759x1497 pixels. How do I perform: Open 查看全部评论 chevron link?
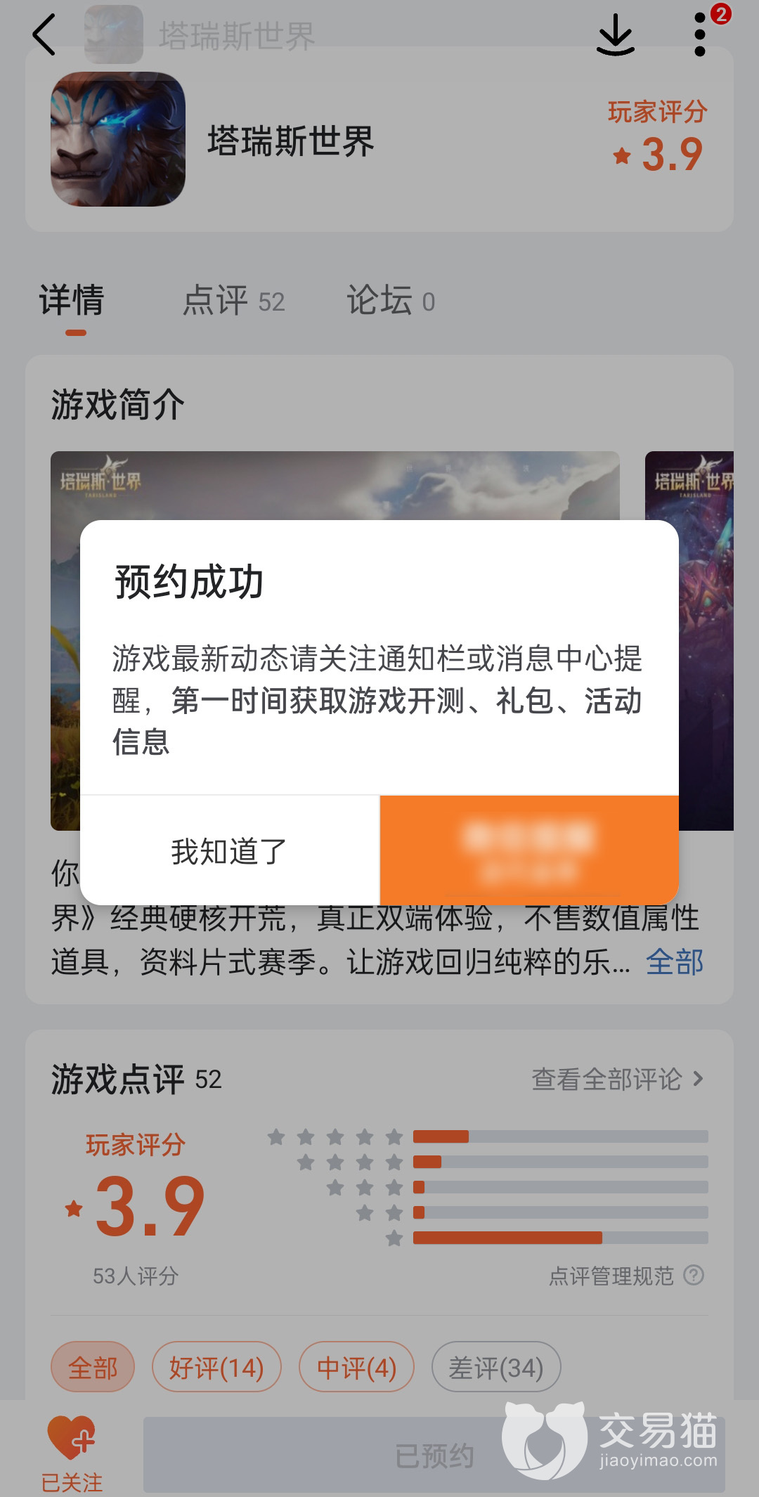click(617, 1079)
